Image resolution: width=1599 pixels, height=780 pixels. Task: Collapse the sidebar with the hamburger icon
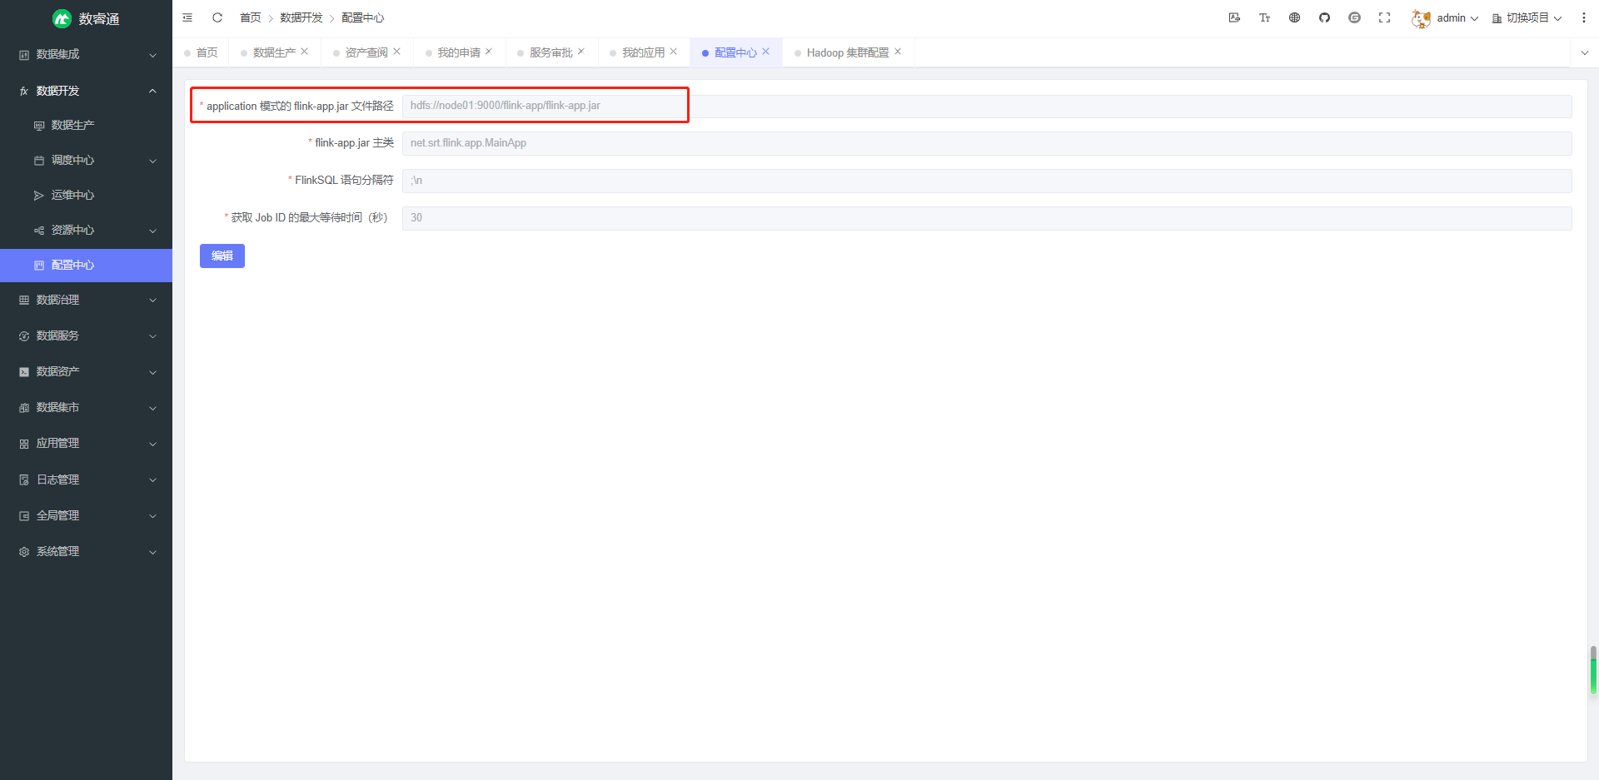point(187,17)
